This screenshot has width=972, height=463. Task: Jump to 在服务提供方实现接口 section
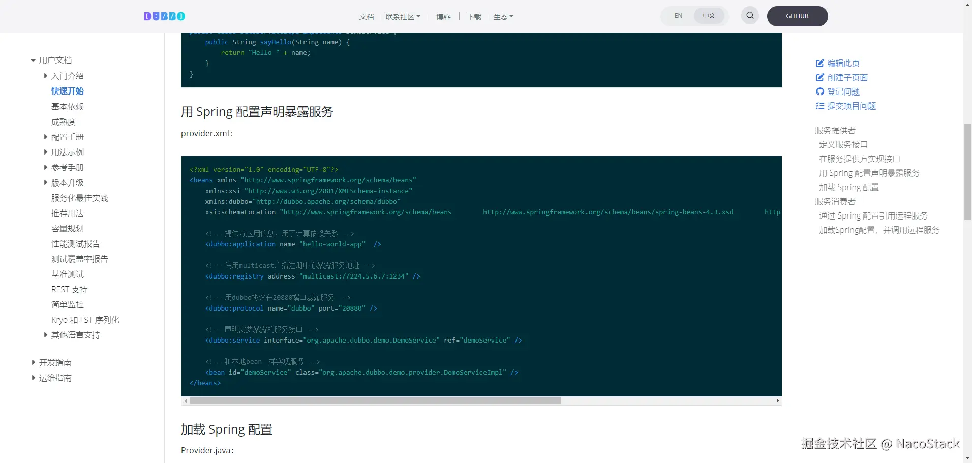[x=860, y=159]
